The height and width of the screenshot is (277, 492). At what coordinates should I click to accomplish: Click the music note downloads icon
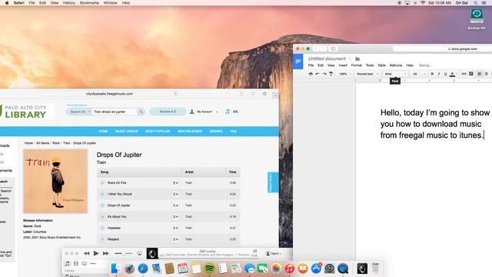pyautogui.click(x=228, y=112)
